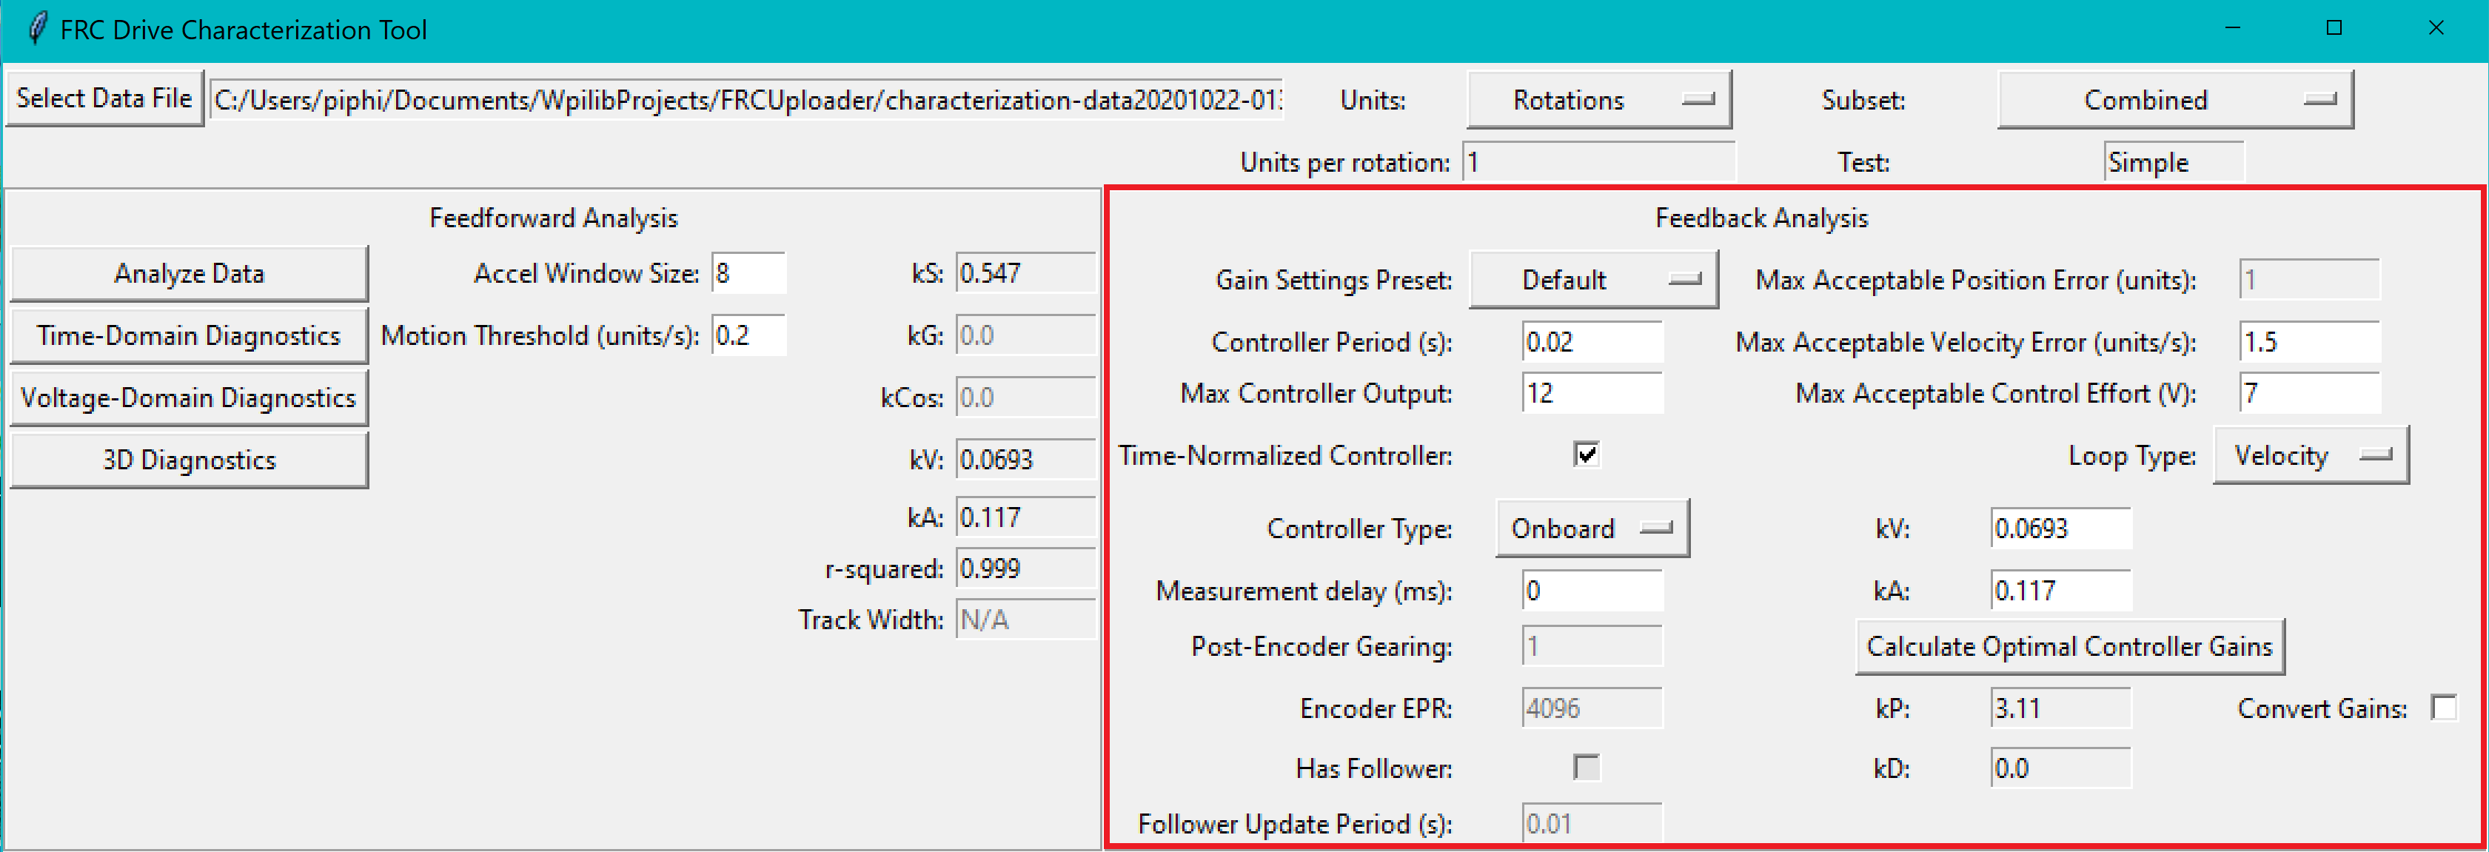Image resolution: width=2489 pixels, height=852 pixels.
Task: Click the Measurement delay field
Action: pos(1592,590)
